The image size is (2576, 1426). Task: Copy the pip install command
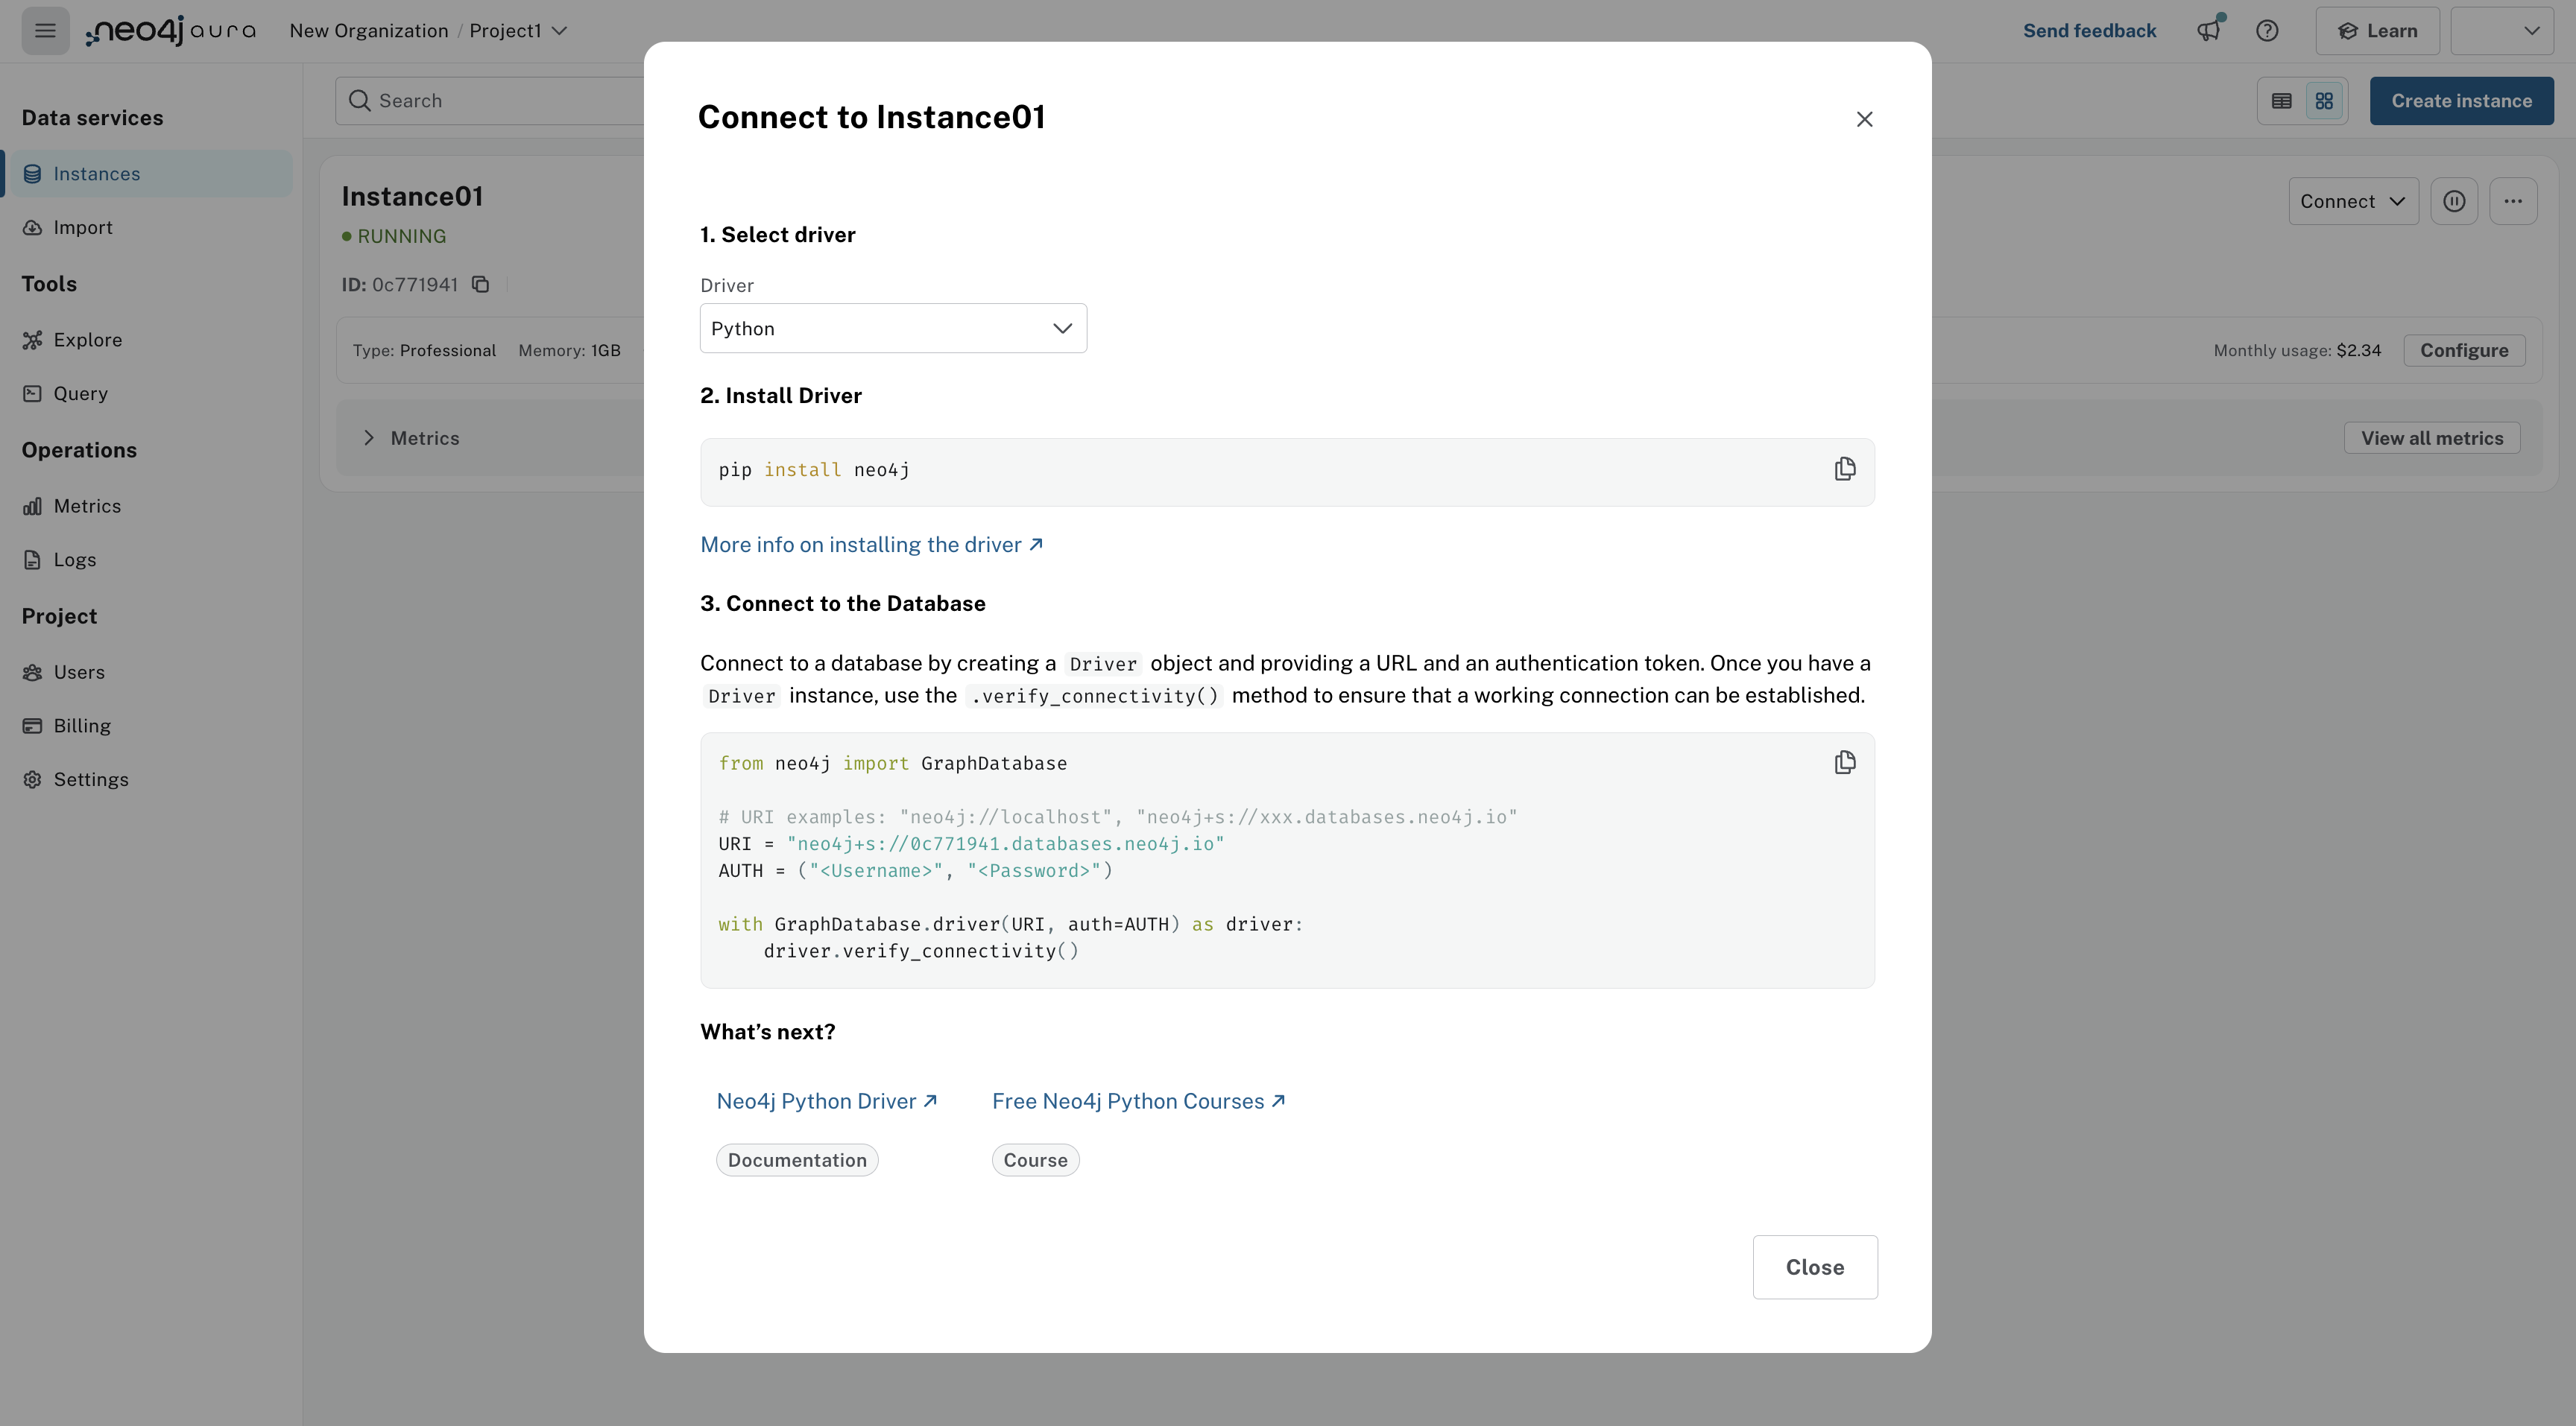(x=1844, y=469)
